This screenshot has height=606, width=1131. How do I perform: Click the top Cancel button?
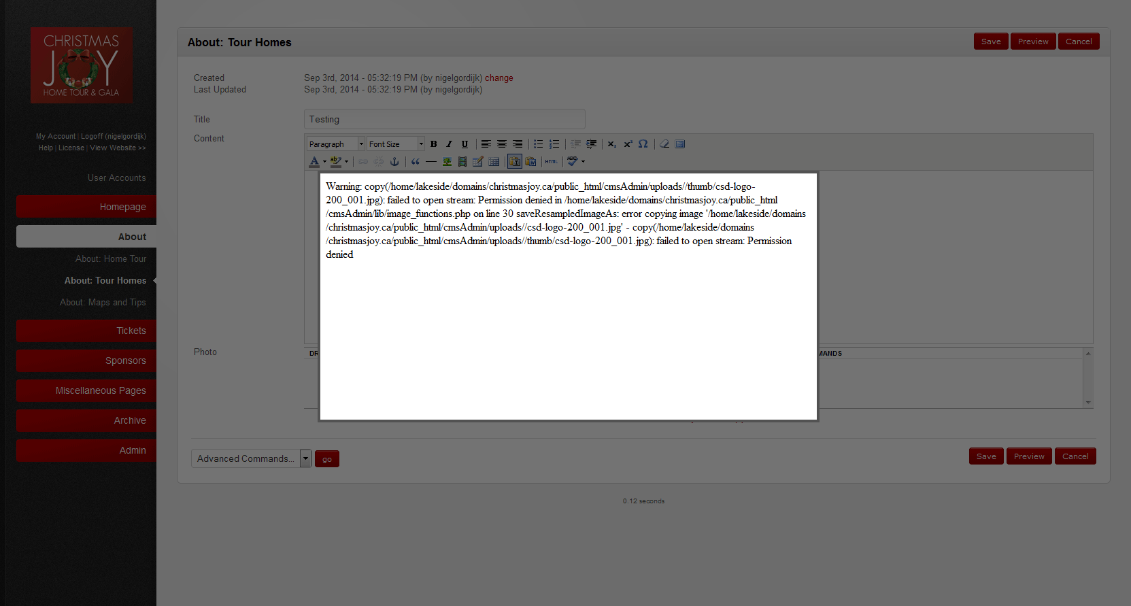[1079, 41]
